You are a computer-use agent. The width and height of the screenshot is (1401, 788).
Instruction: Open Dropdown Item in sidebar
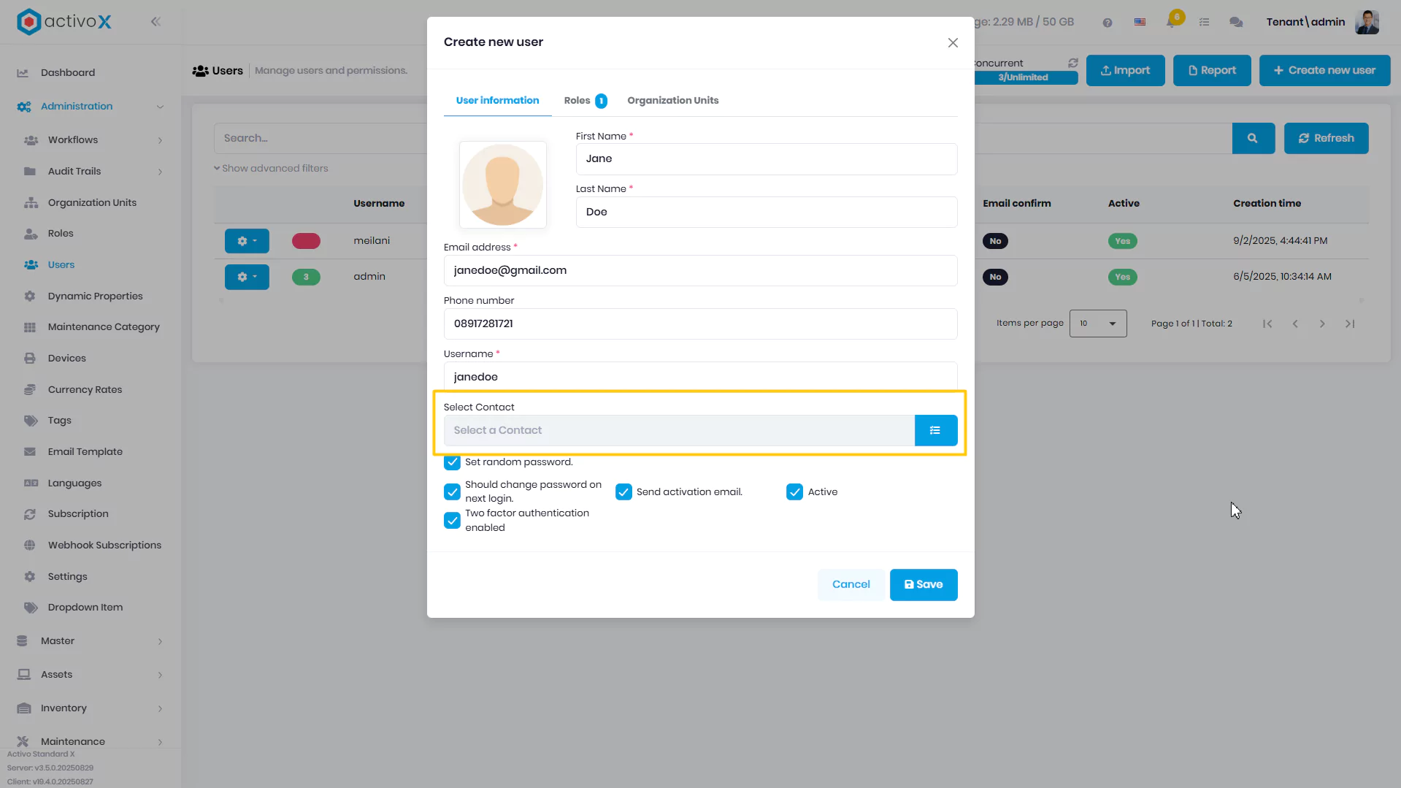click(x=85, y=608)
